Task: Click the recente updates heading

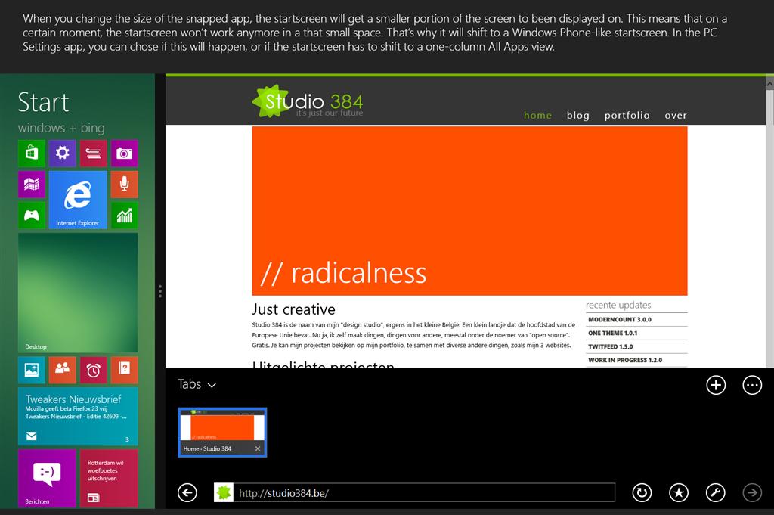Action: pos(618,305)
